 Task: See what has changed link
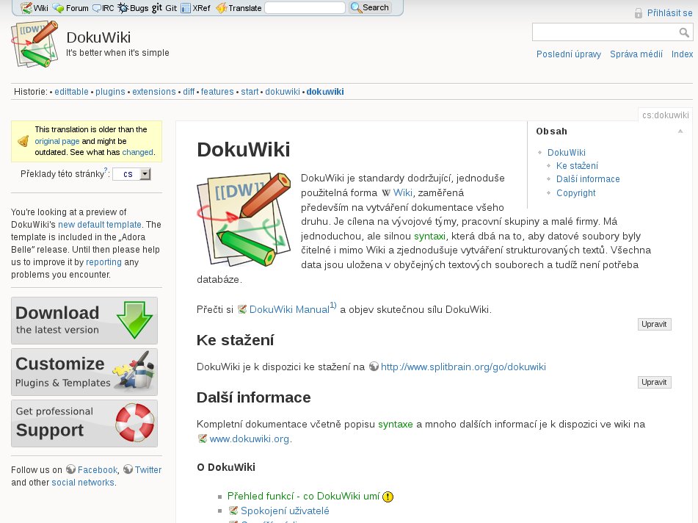(137, 152)
